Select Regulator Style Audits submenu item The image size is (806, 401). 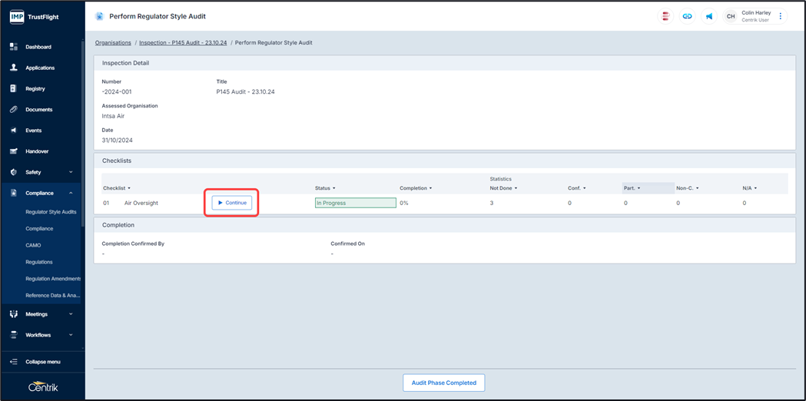coord(51,212)
